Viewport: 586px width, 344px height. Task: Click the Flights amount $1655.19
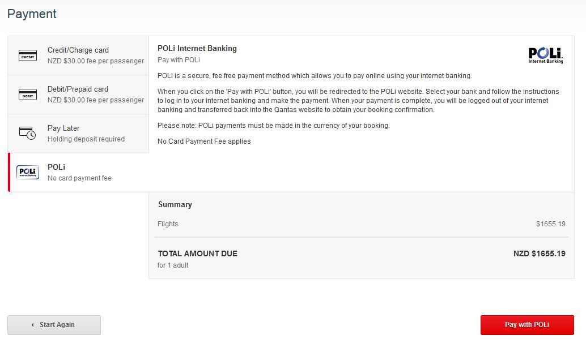550,224
